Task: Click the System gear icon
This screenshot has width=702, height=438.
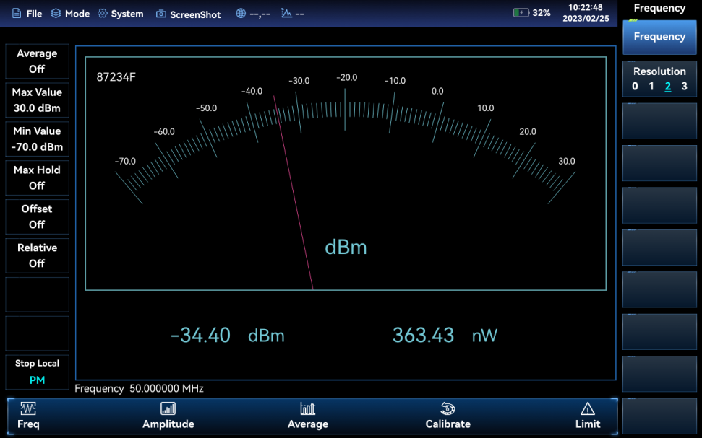Action: point(103,14)
